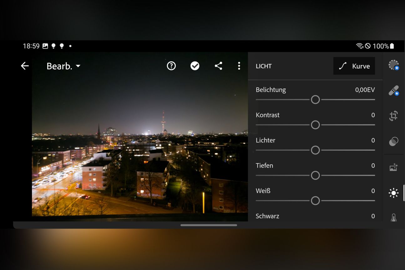Open the auto-enhance presets icon
The image size is (405, 270).
click(x=394, y=167)
